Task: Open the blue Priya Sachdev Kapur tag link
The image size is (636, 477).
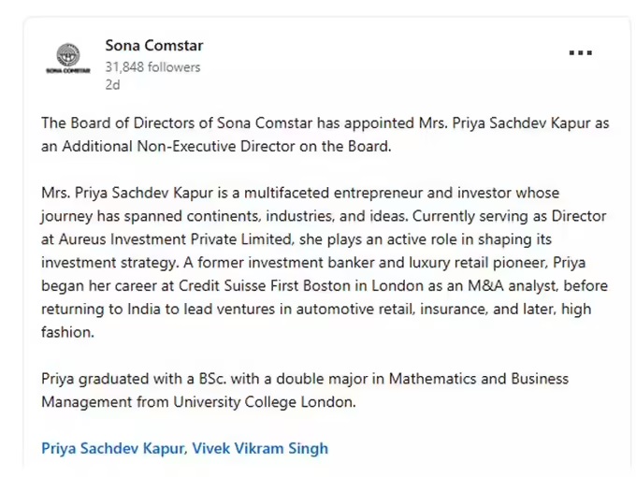Action: point(112,448)
